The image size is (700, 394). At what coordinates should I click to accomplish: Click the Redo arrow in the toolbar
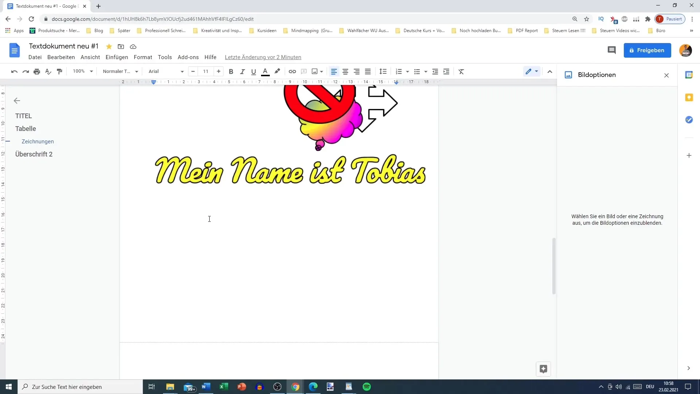(x=26, y=72)
